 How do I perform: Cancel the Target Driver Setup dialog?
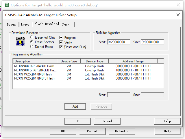pos(107,121)
